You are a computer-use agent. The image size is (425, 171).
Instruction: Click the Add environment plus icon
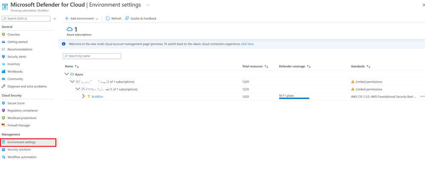67,18
